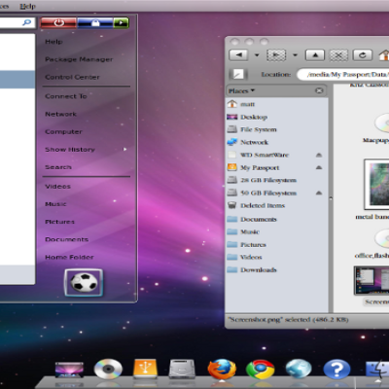
Task: Eject My Passport volume
Action: [319, 167]
